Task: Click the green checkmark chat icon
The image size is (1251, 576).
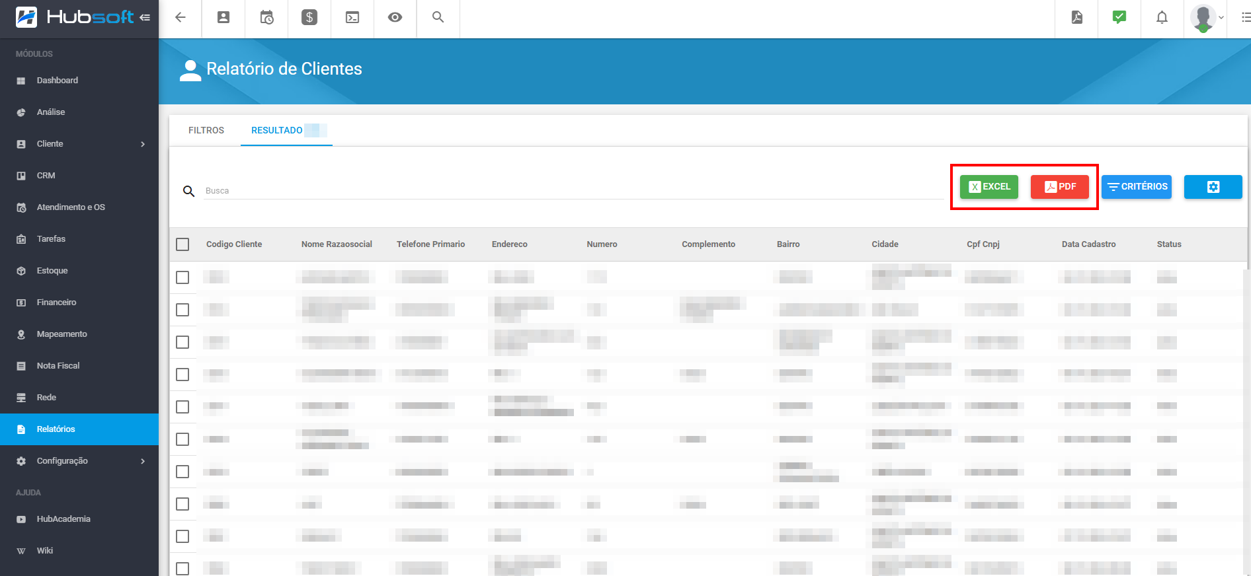Action: (x=1119, y=17)
